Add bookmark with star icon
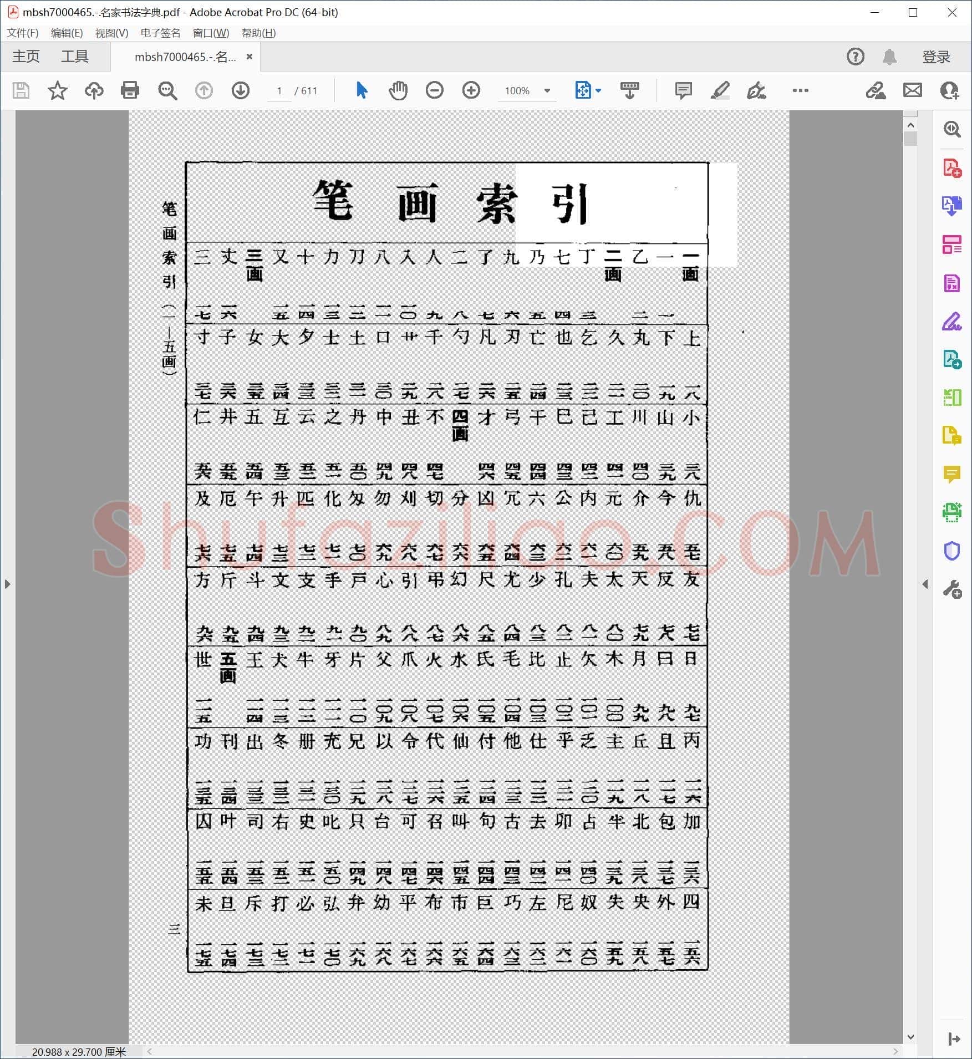 click(x=58, y=90)
